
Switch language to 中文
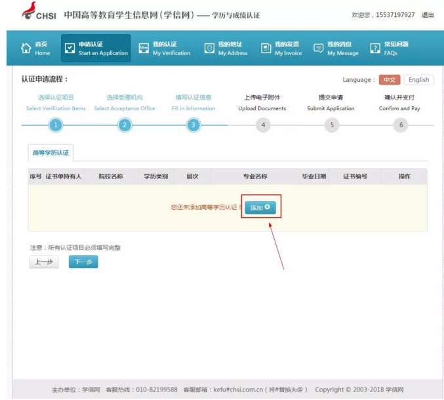point(390,80)
